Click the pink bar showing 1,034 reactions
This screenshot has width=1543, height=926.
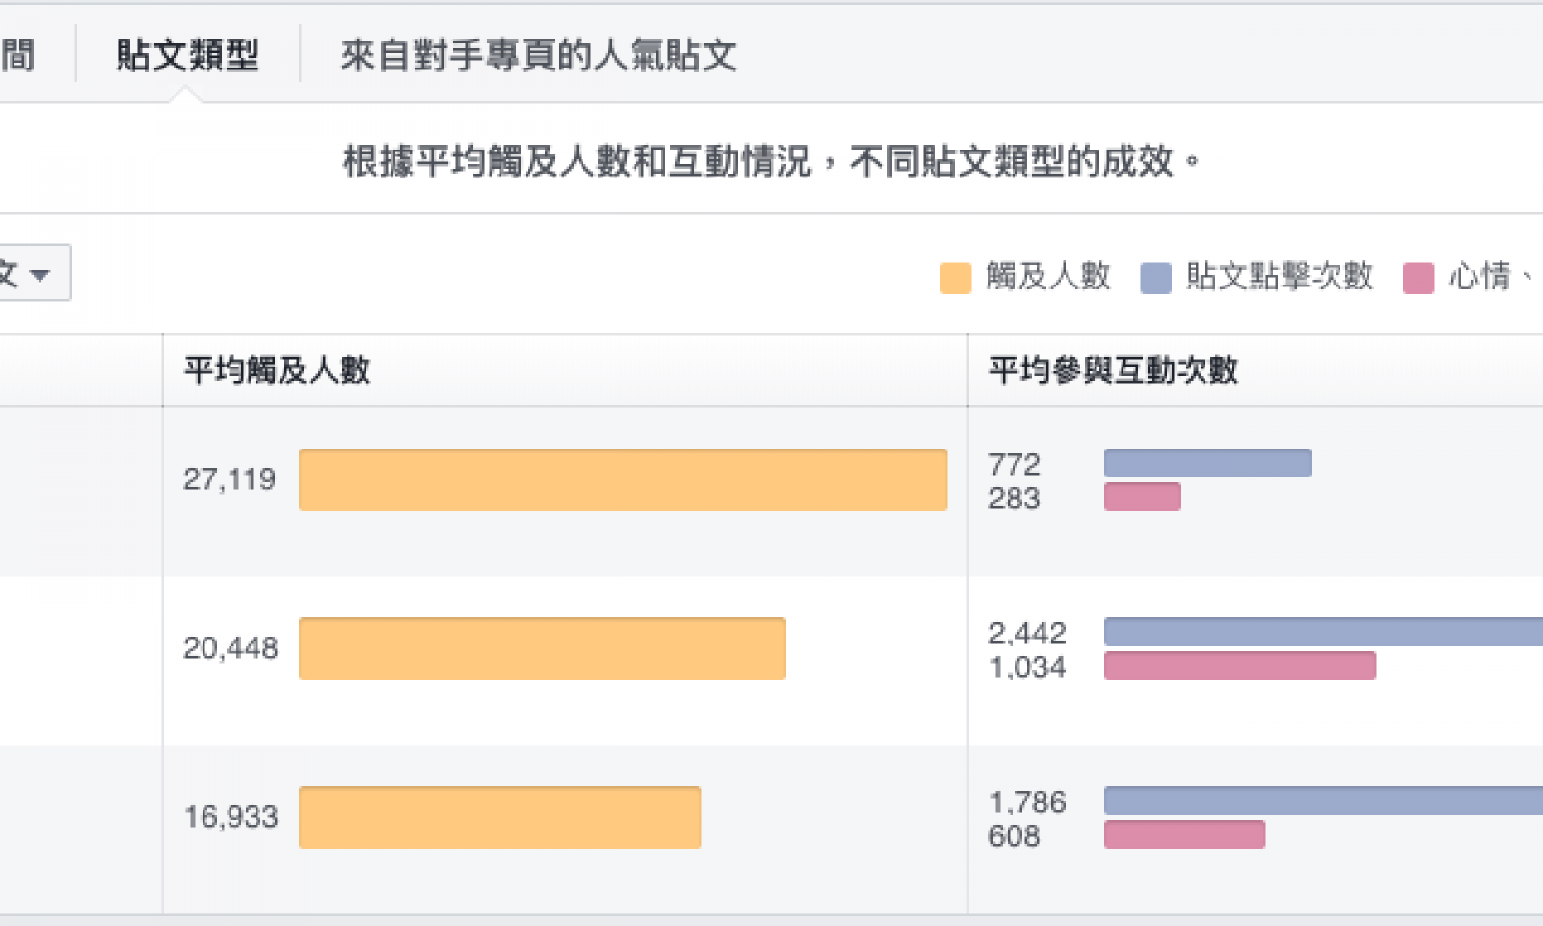(x=1240, y=666)
